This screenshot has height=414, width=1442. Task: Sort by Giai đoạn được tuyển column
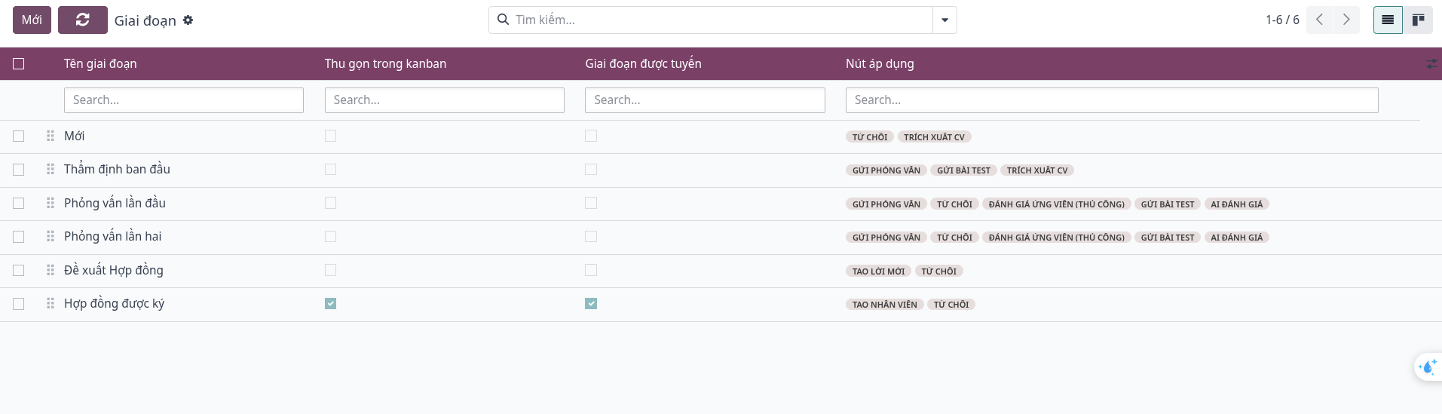coord(643,64)
